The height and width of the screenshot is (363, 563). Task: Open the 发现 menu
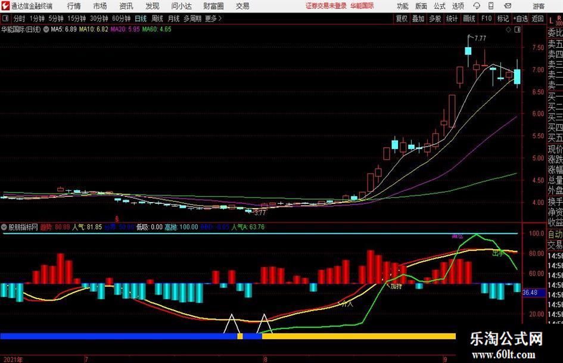click(153, 6)
